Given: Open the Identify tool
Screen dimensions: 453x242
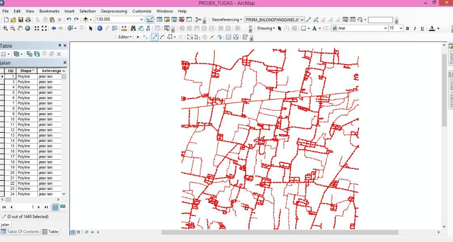Looking at the screenshot, I should click(x=99, y=28).
